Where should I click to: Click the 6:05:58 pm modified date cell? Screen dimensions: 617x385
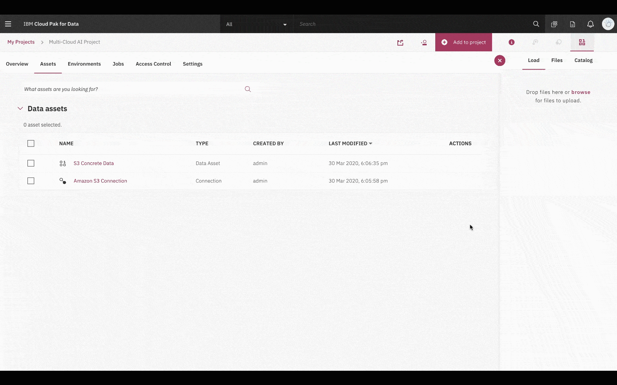point(358,181)
